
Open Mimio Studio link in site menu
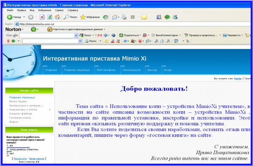tap(18, 101)
